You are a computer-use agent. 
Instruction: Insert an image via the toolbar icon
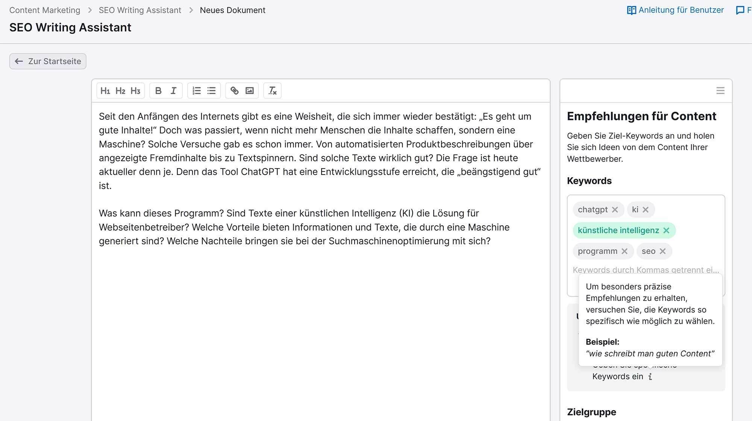pyautogui.click(x=249, y=90)
